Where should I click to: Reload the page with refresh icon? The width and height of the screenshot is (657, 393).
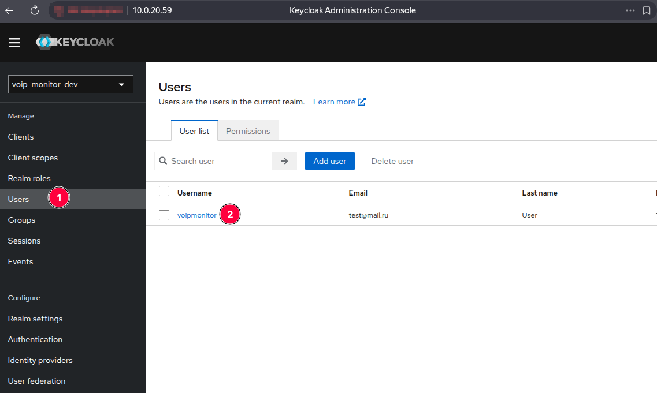[35, 10]
